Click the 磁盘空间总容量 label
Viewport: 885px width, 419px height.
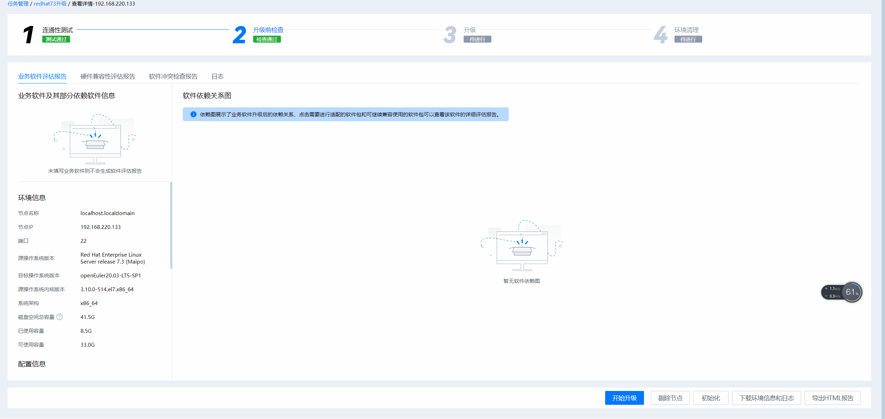pyautogui.click(x=36, y=317)
